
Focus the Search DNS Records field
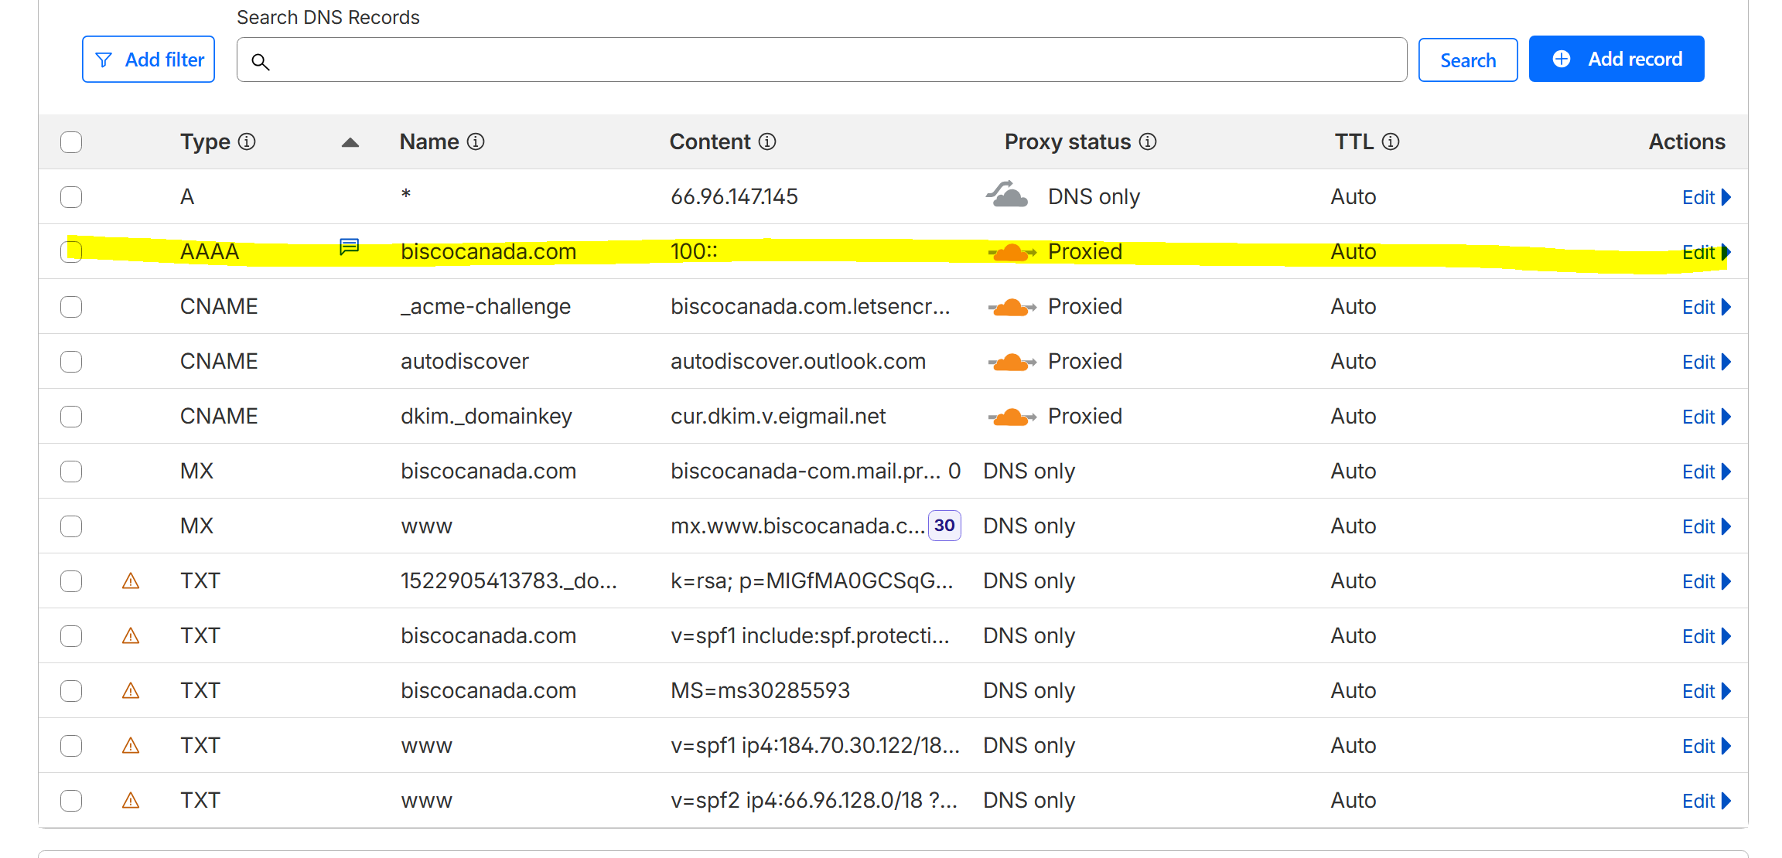[x=821, y=60]
